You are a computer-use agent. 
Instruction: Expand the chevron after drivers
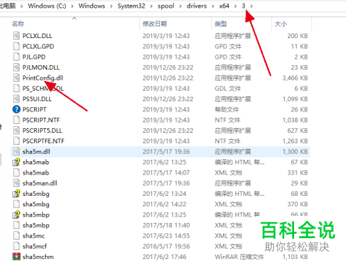(212, 6)
